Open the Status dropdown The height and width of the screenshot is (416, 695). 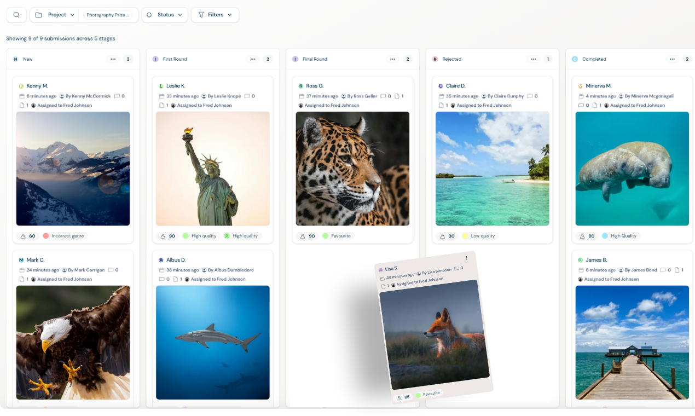[165, 15]
